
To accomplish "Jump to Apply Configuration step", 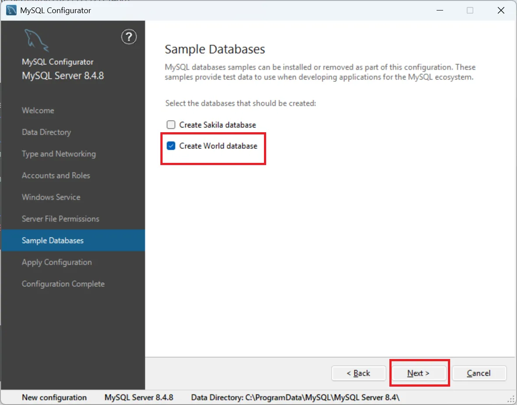I will pyautogui.click(x=57, y=262).
